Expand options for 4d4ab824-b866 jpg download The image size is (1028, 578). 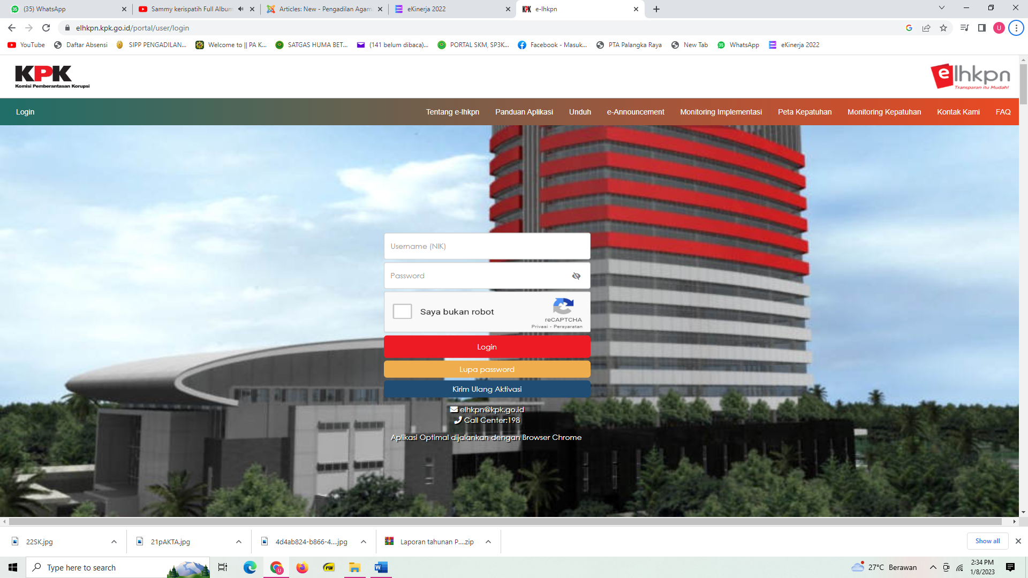pos(364,542)
